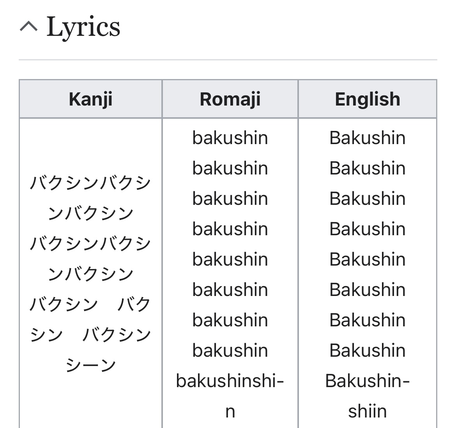The height and width of the screenshot is (428, 456).
Task: Click the lone 'n' in Romaji column
Action: (230, 412)
